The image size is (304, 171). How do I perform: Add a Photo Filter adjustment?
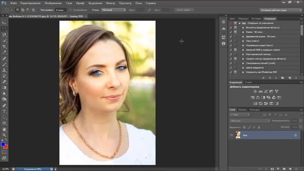point(268,97)
